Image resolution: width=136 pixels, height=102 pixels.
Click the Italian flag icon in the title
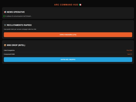pos(80,5)
